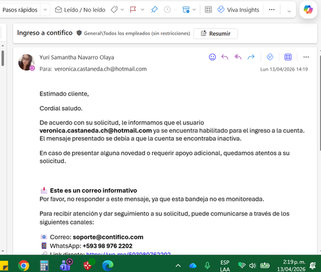
Task: Toggle Leído / No leído status
Action: point(80,10)
